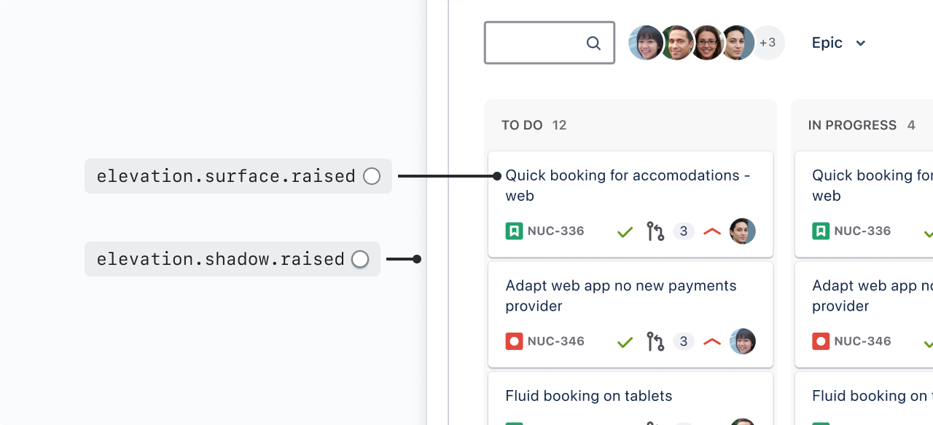
Task: Click red priority chevron on first To Do card
Action: click(x=712, y=232)
